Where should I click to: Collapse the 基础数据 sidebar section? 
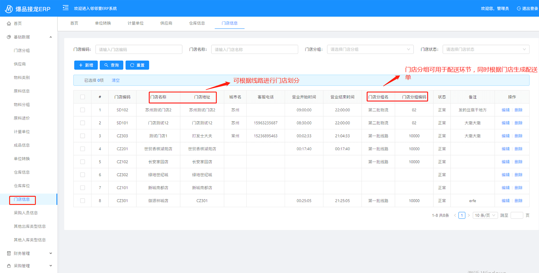pyautogui.click(x=51, y=37)
